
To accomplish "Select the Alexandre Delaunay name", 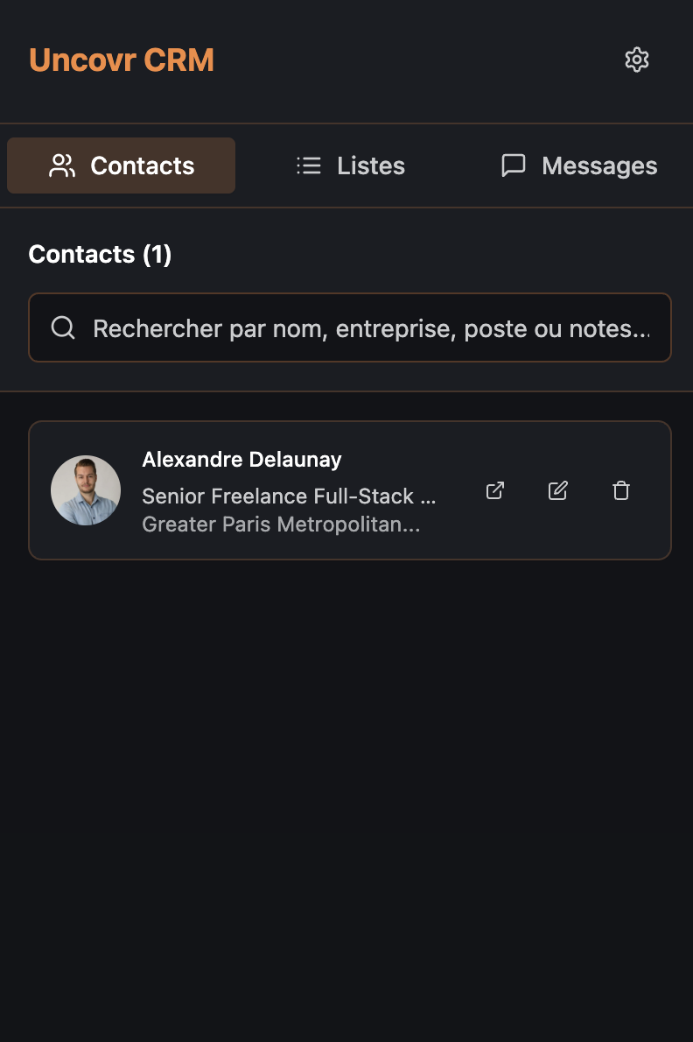I will (x=241, y=460).
